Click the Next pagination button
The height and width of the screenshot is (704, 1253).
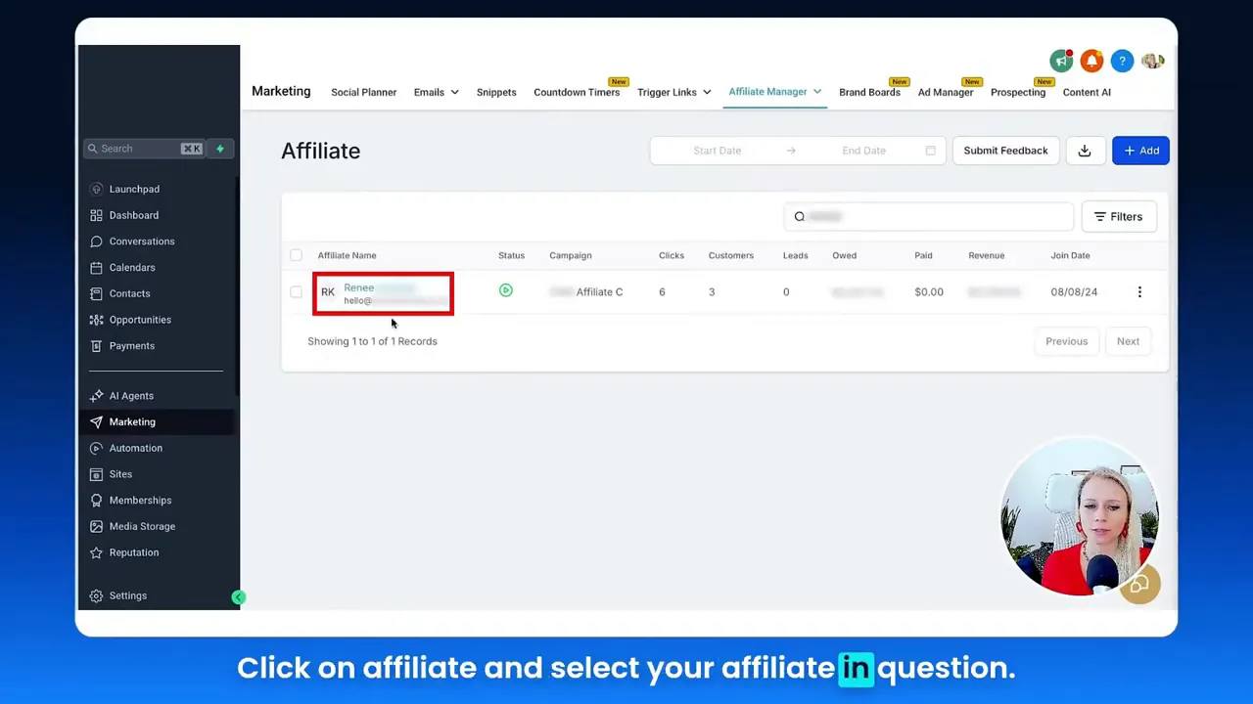(1128, 341)
